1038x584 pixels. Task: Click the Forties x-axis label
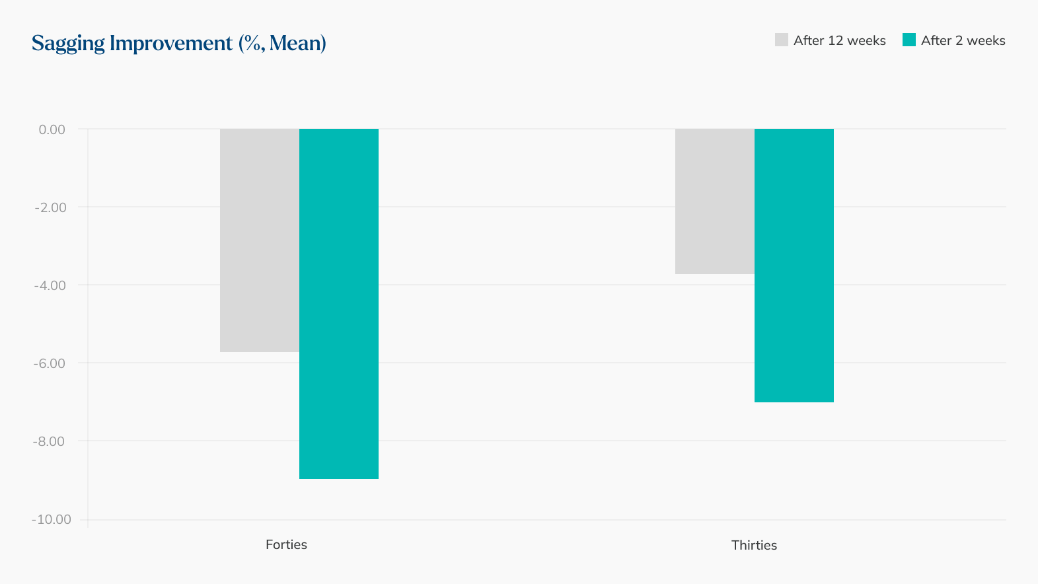coord(286,544)
